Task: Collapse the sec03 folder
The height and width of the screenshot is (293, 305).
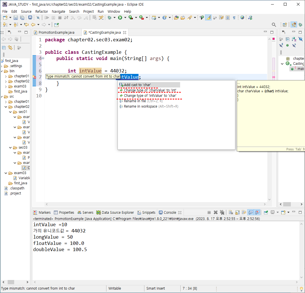Action: pos(10,147)
